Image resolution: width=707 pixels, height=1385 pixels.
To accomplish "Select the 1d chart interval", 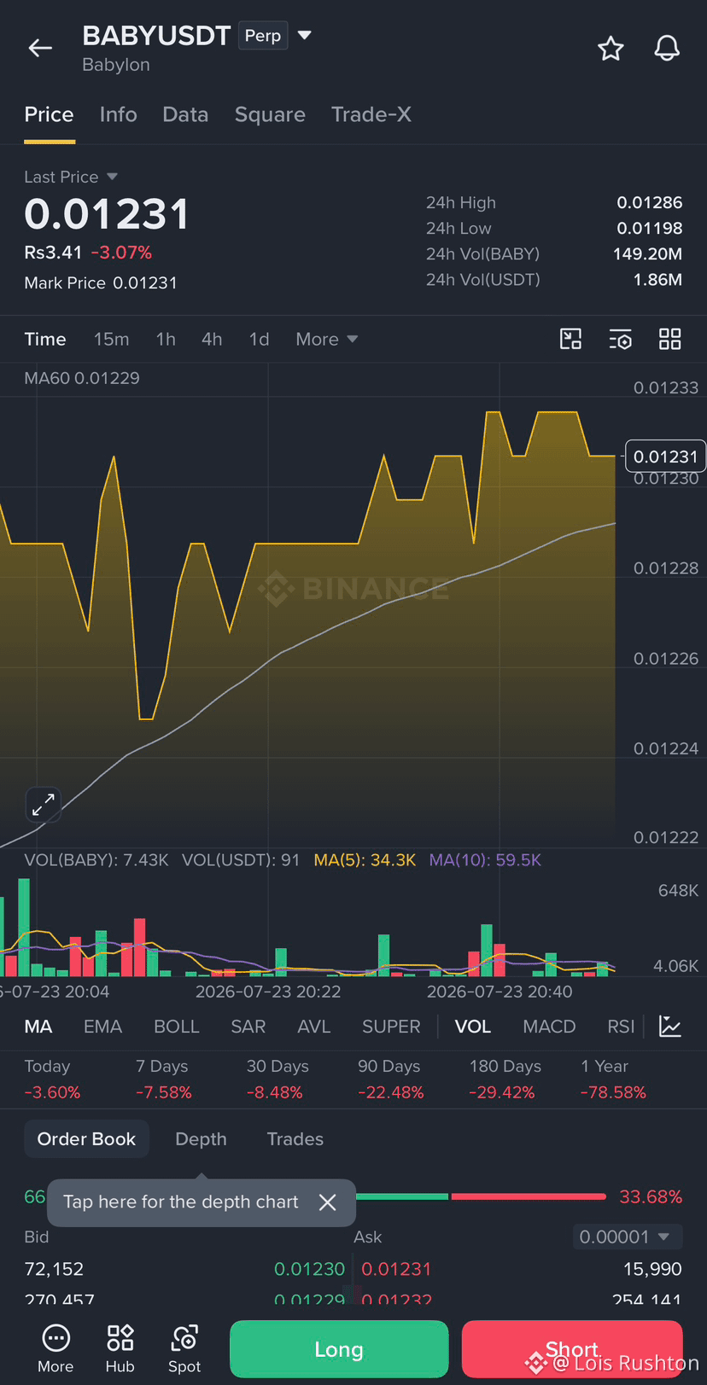I will [x=259, y=340].
